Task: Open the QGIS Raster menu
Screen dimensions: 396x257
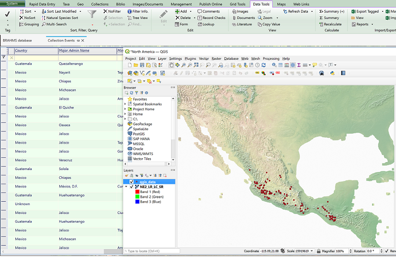Action: (x=216, y=58)
